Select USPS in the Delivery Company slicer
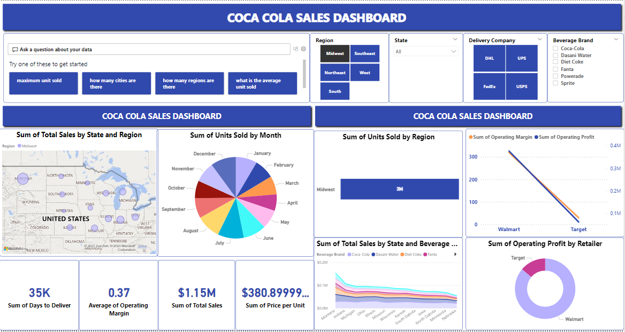Image resolution: width=625 pixels, height=332 pixels. tap(522, 86)
